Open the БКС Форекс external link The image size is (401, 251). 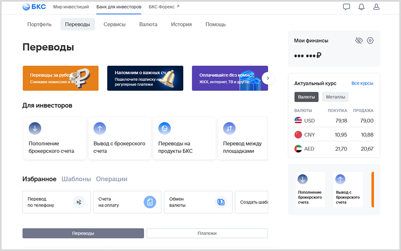[x=164, y=7]
